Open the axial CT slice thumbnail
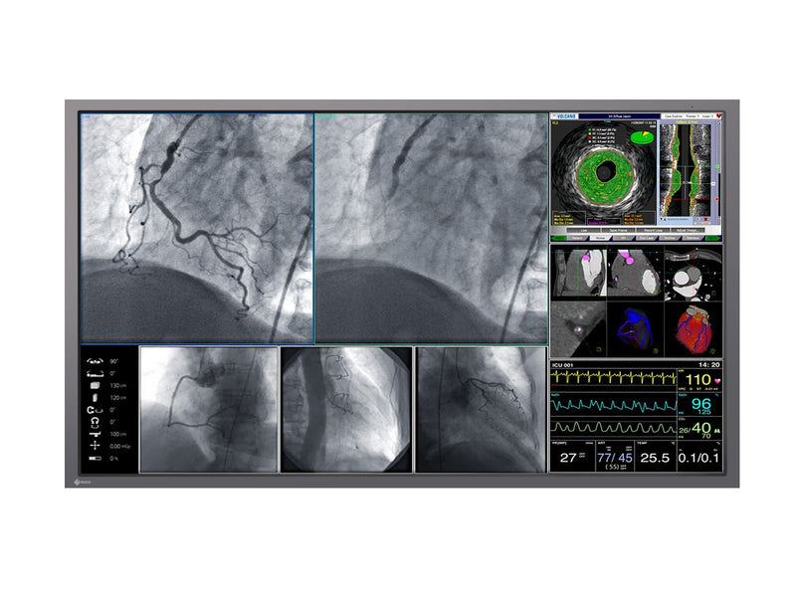796x597 pixels. (x=693, y=275)
